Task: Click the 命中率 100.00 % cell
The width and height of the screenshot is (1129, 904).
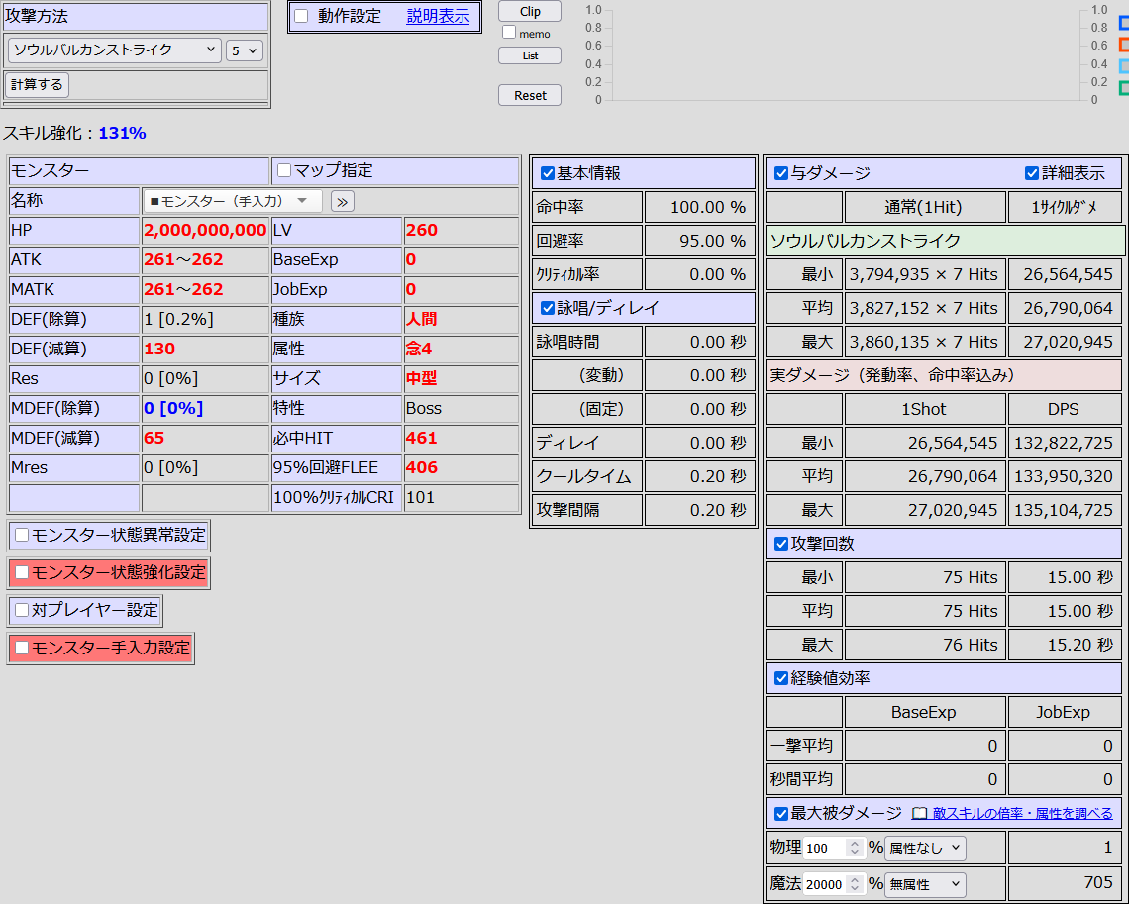Action: click(x=699, y=207)
